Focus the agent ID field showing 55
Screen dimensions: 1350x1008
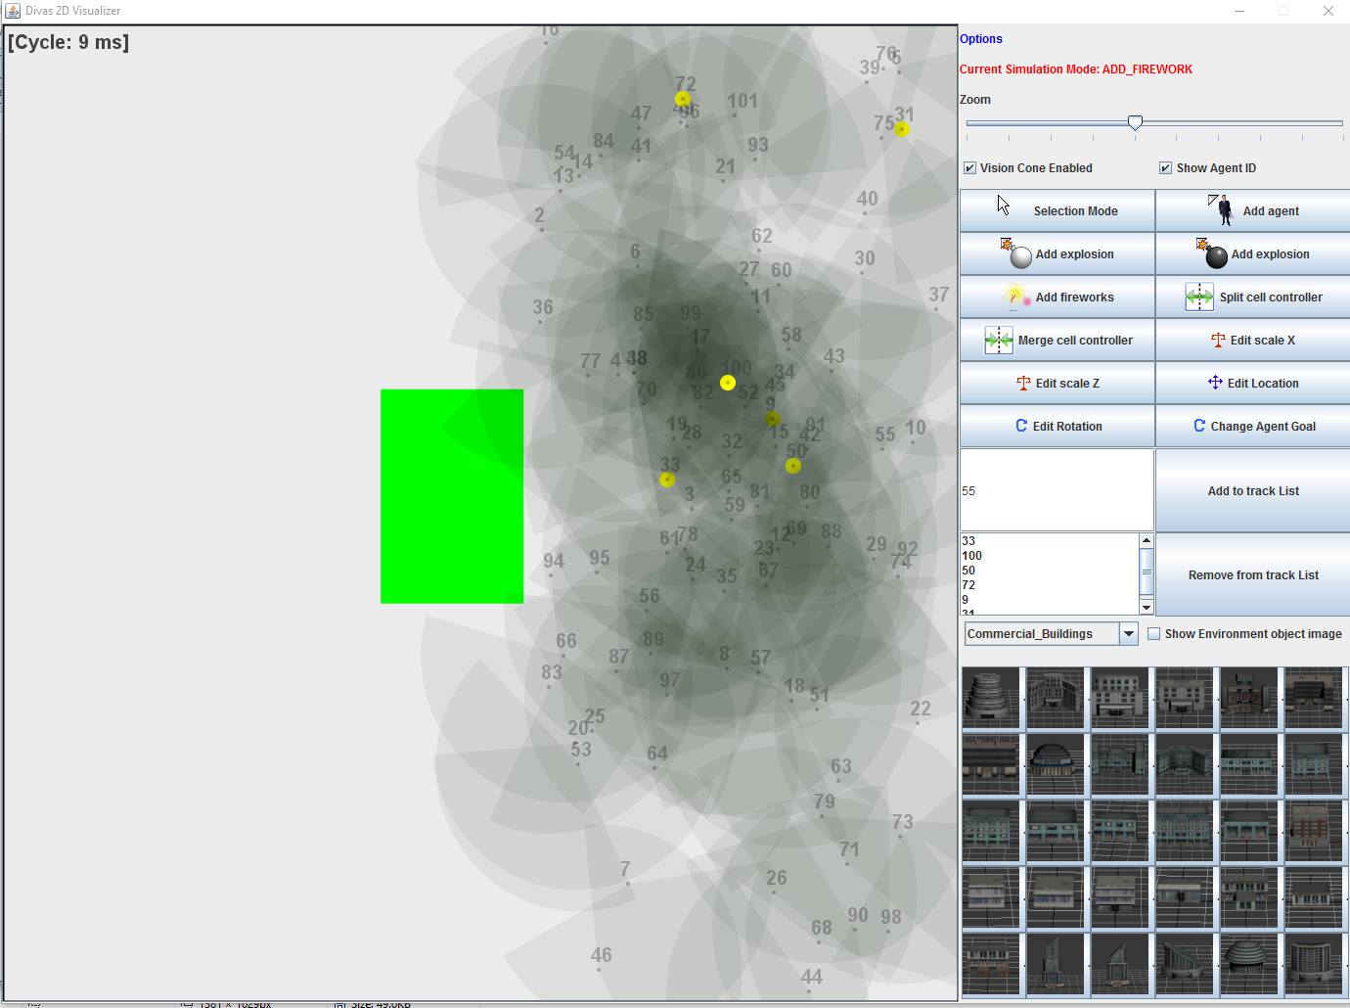pos(1057,490)
